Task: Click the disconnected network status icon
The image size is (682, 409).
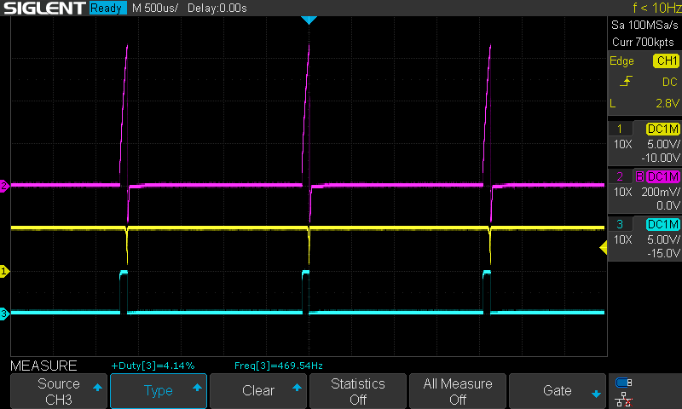Action: coord(623,400)
